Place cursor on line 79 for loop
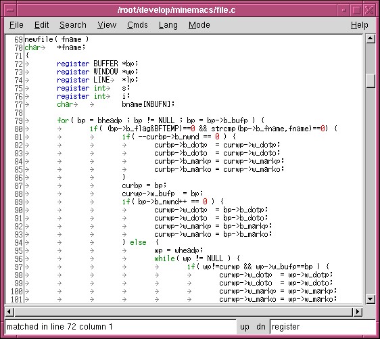The height and width of the screenshot is (339, 380). tap(160, 120)
